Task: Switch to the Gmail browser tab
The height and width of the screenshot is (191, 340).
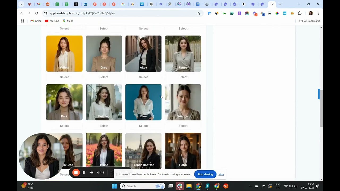Action: tap(39, 4)
